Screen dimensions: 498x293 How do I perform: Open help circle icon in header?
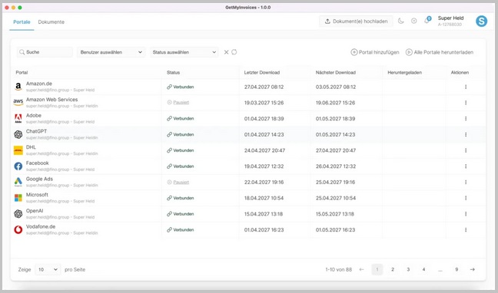point(413,21)
